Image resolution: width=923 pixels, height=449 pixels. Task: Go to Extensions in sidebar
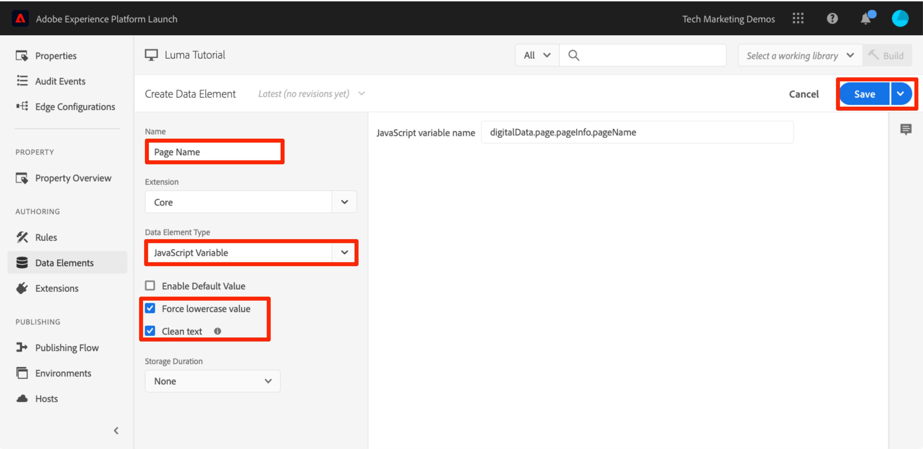(57, 288)
